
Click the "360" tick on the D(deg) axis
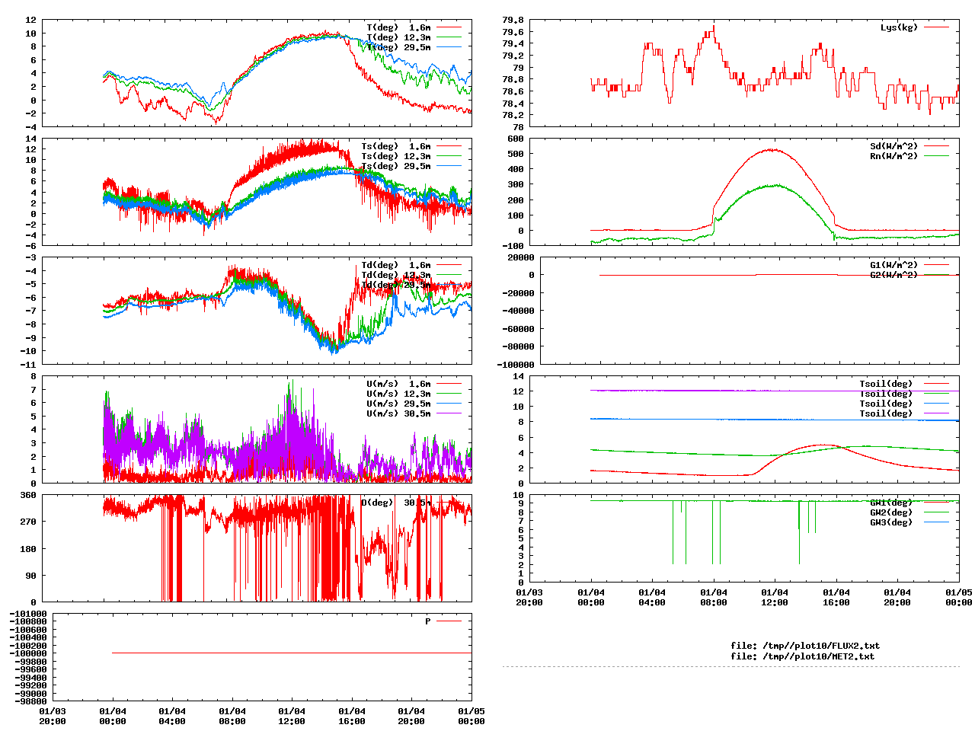click(28, 495)
